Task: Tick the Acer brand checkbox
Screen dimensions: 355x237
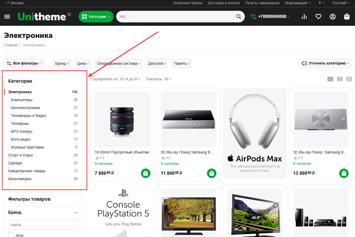Action: pos(11,235)
